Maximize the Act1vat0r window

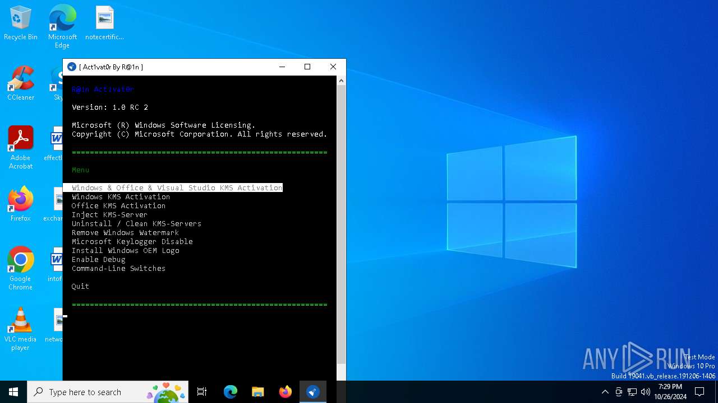pyautogui.click(x=307, y=67)
